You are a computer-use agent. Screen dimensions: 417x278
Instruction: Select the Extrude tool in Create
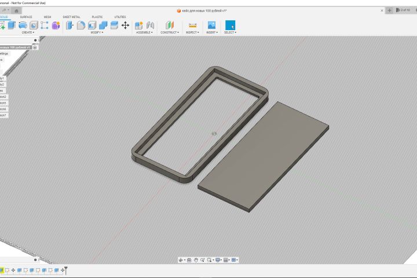(13, 25)
